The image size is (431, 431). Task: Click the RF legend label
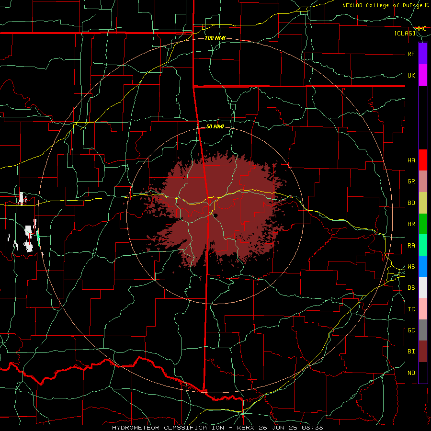pos(411,54)
